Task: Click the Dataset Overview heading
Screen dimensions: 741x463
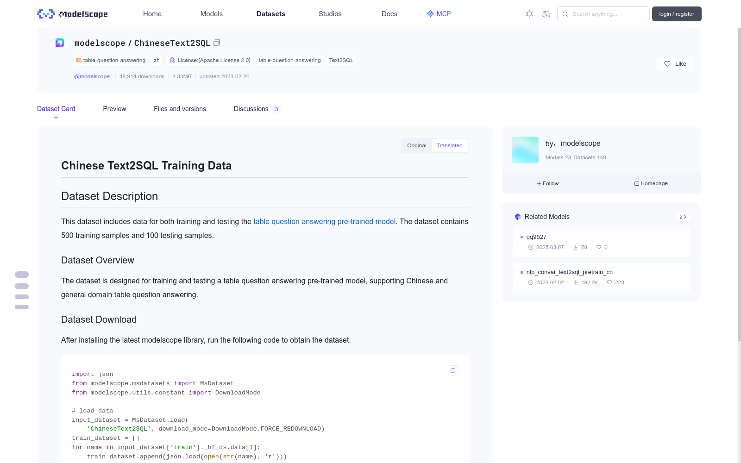Action: [x=98, y=260]
